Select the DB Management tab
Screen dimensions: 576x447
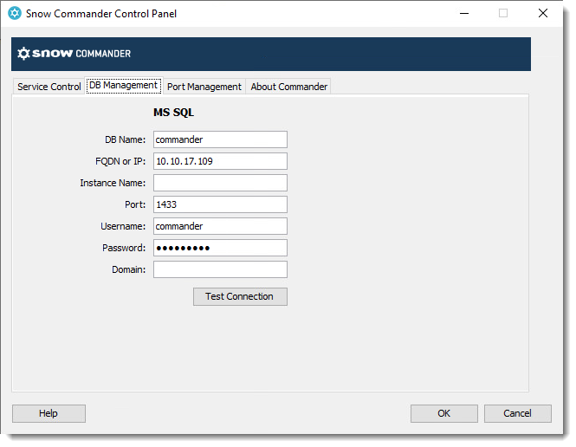[x=123, y=85]
